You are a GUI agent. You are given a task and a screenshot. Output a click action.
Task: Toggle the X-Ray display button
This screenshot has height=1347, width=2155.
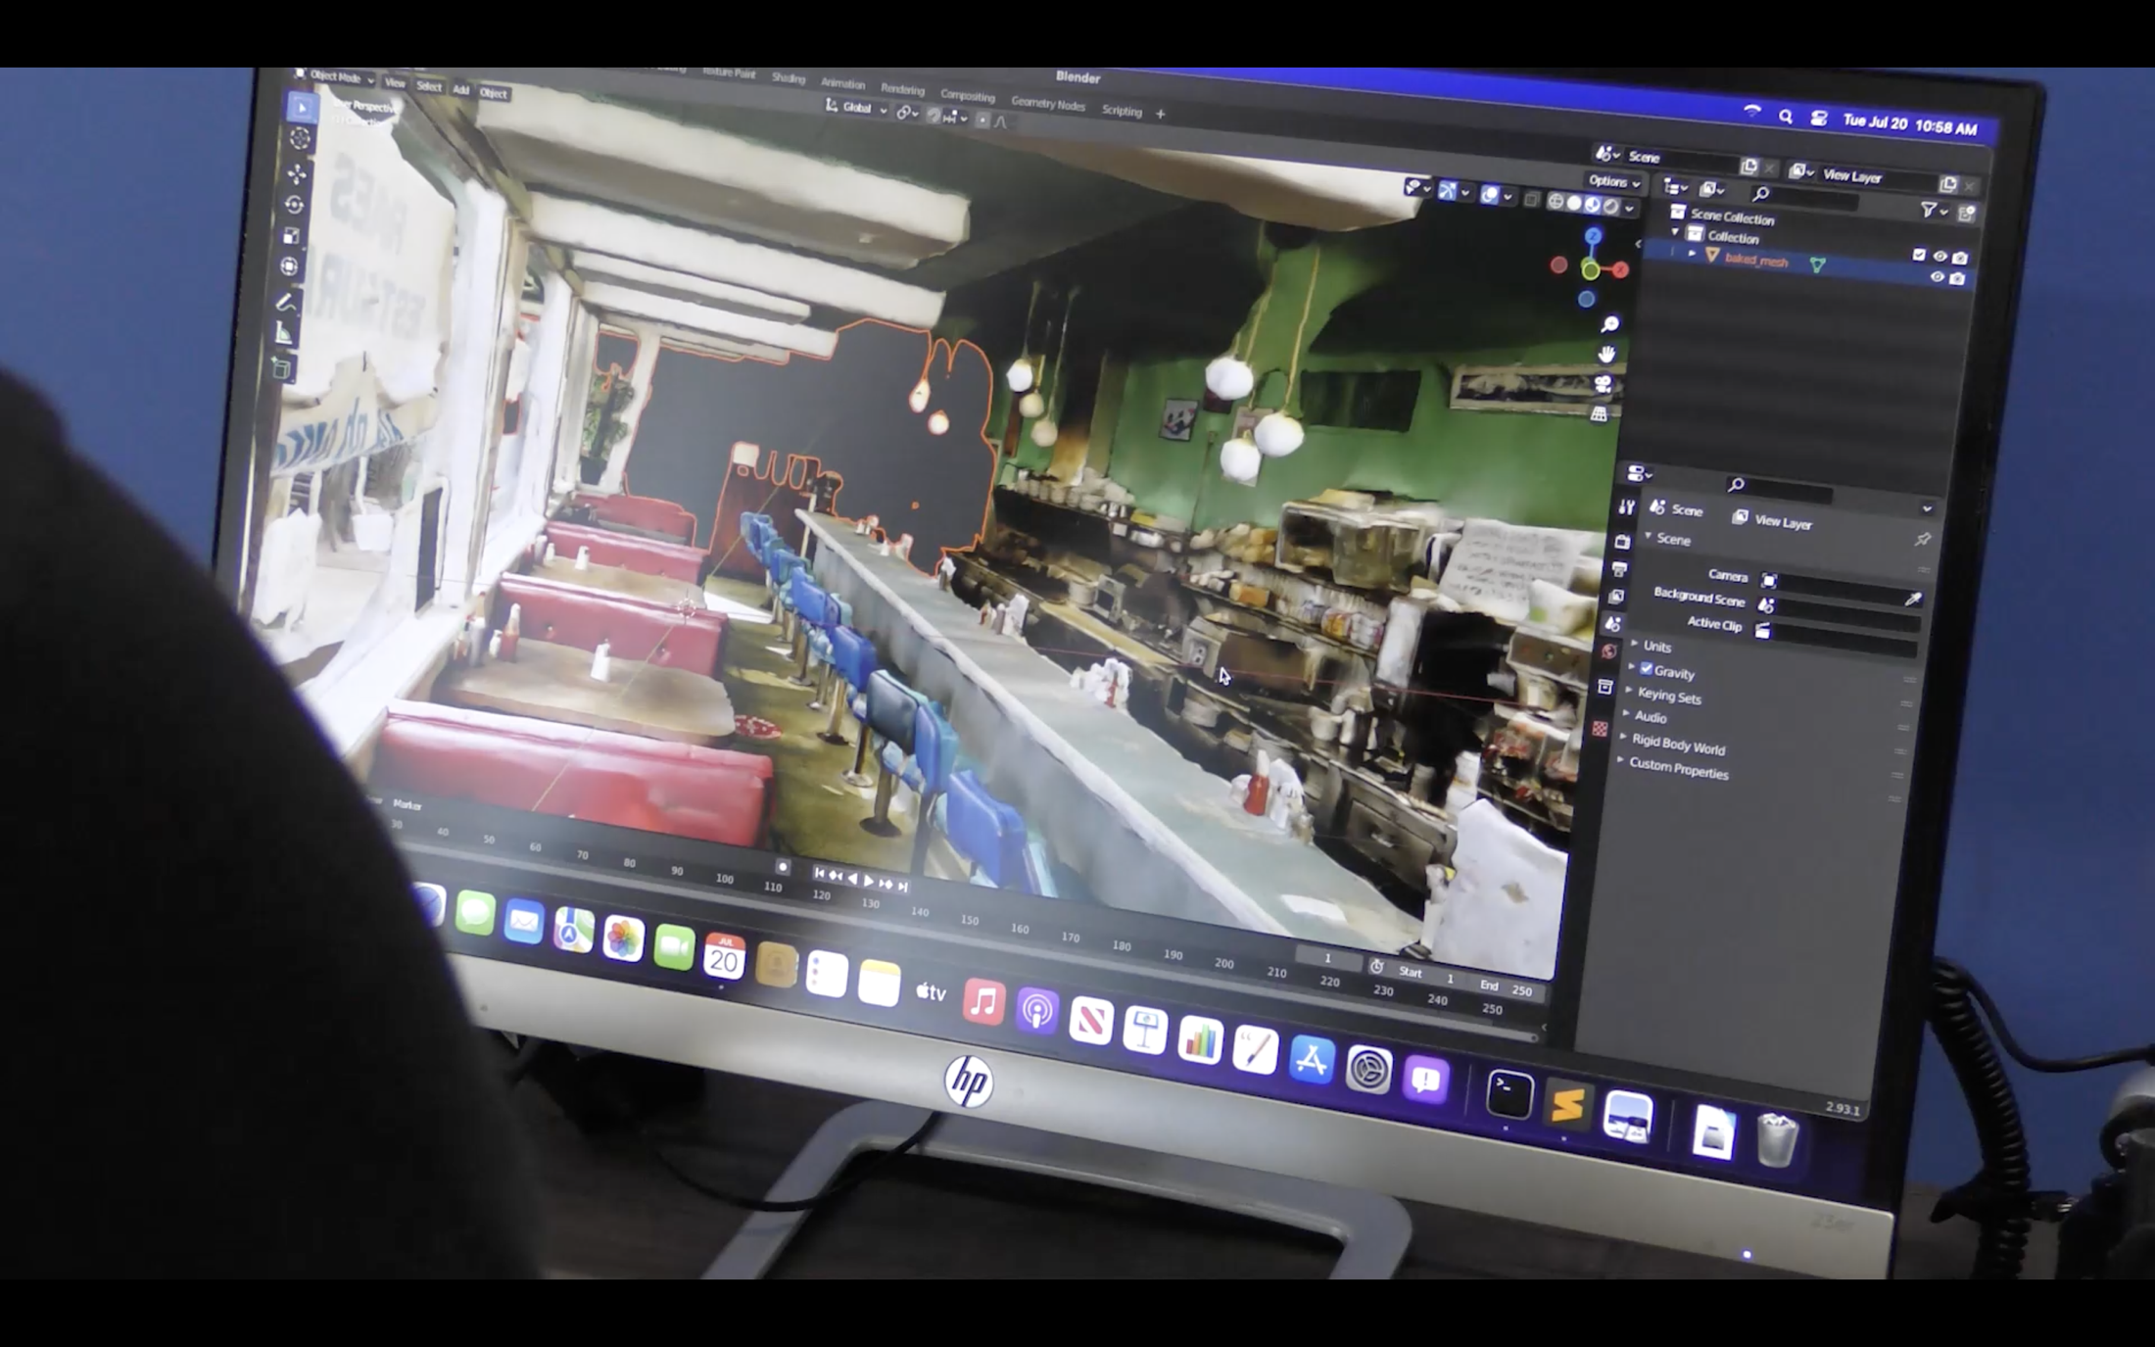(1532, 200)
